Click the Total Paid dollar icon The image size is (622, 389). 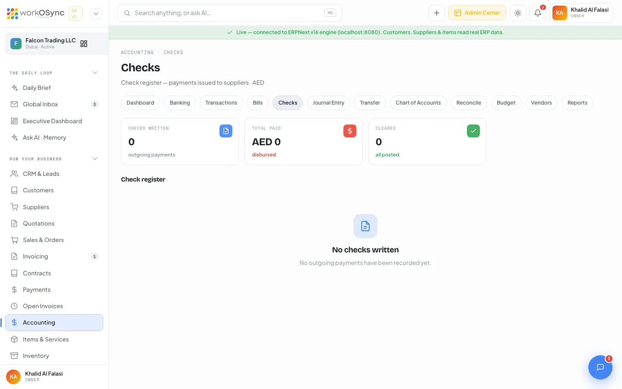point(350,131)
